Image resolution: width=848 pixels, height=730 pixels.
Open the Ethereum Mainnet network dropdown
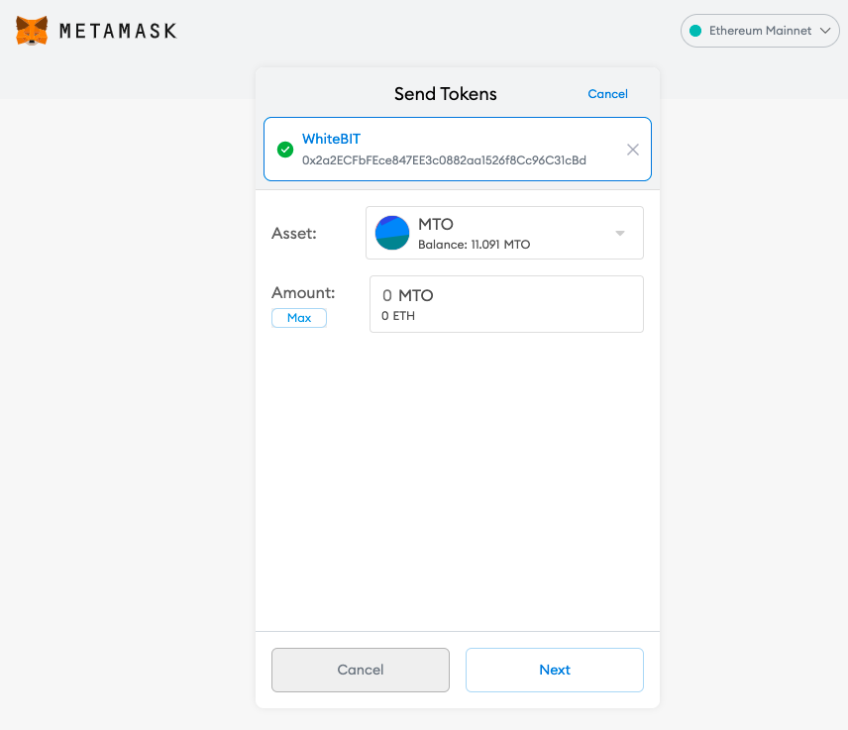(759, 31)
